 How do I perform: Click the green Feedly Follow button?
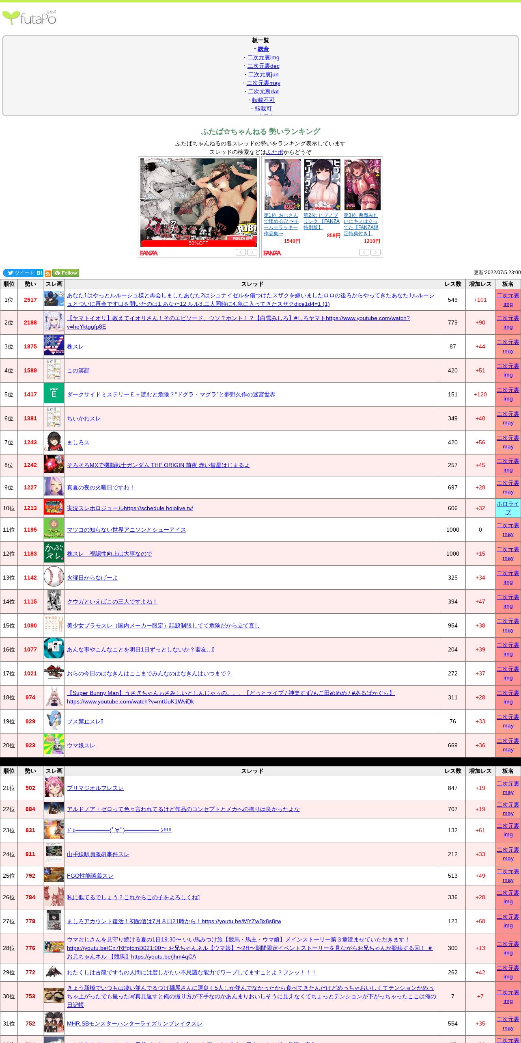pyautogui.click(x=66, y=273)
